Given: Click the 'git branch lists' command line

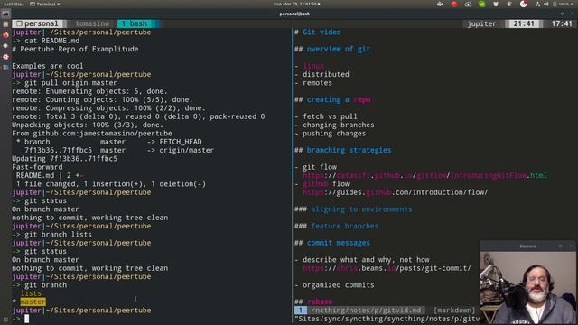Looking at the screenshot, I should [58, 235].
